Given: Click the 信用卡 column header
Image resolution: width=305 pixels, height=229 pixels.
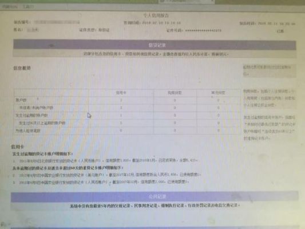Looking at the screenshot, I should pyautogui.click(x=121, y=93).
